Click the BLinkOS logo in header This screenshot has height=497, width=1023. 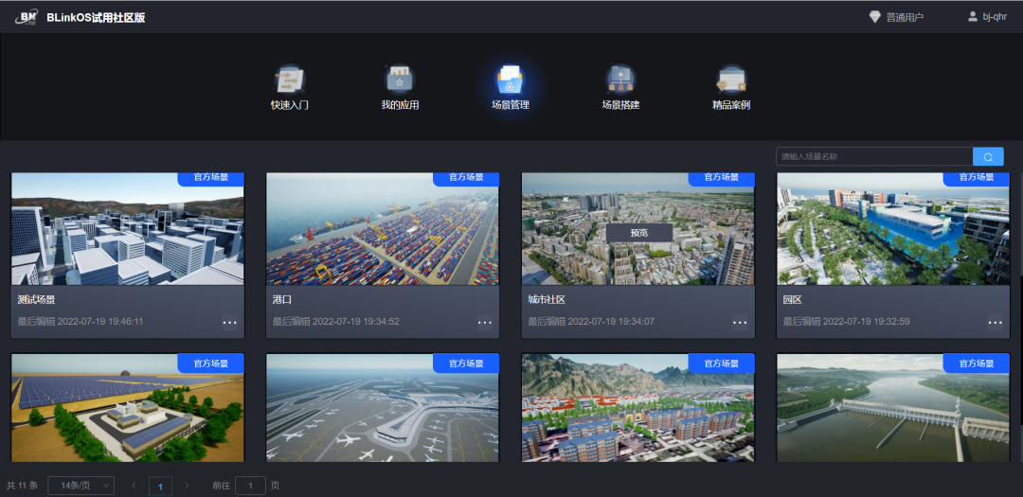[x=27, y=17]
